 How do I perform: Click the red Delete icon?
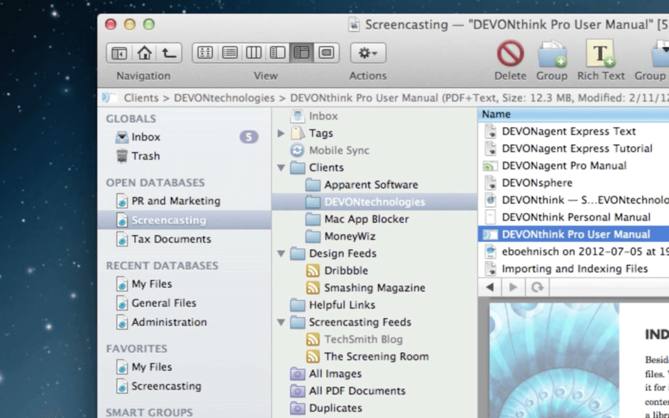[x=510, y=53]
